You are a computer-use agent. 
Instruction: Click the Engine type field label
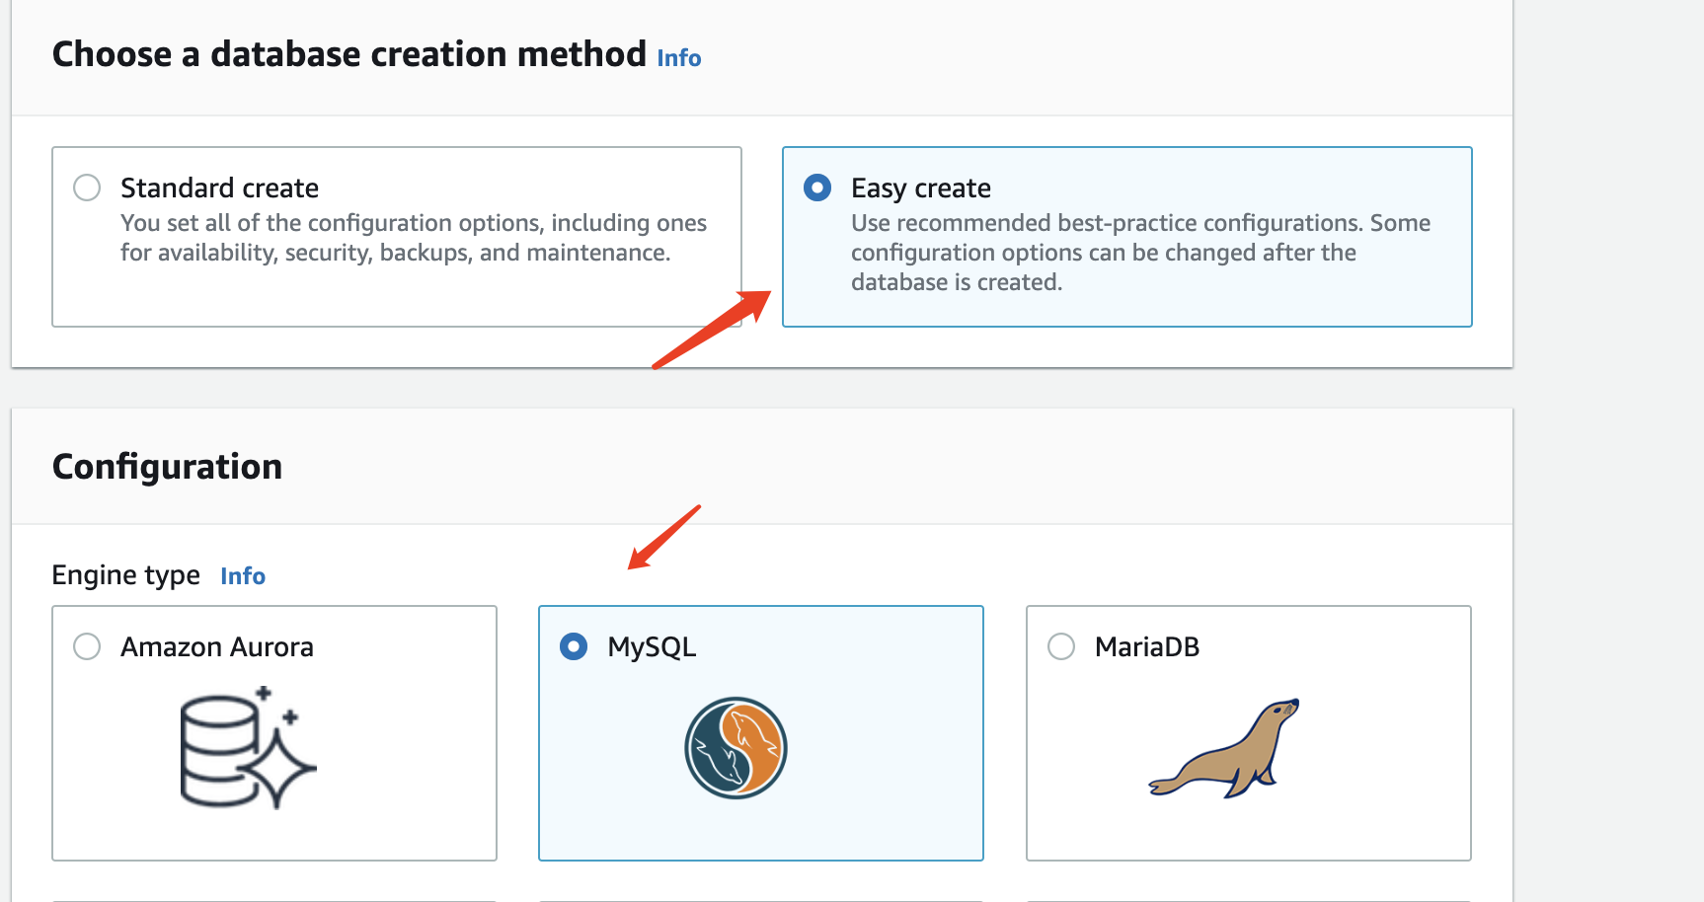click(x=125, y=575)
